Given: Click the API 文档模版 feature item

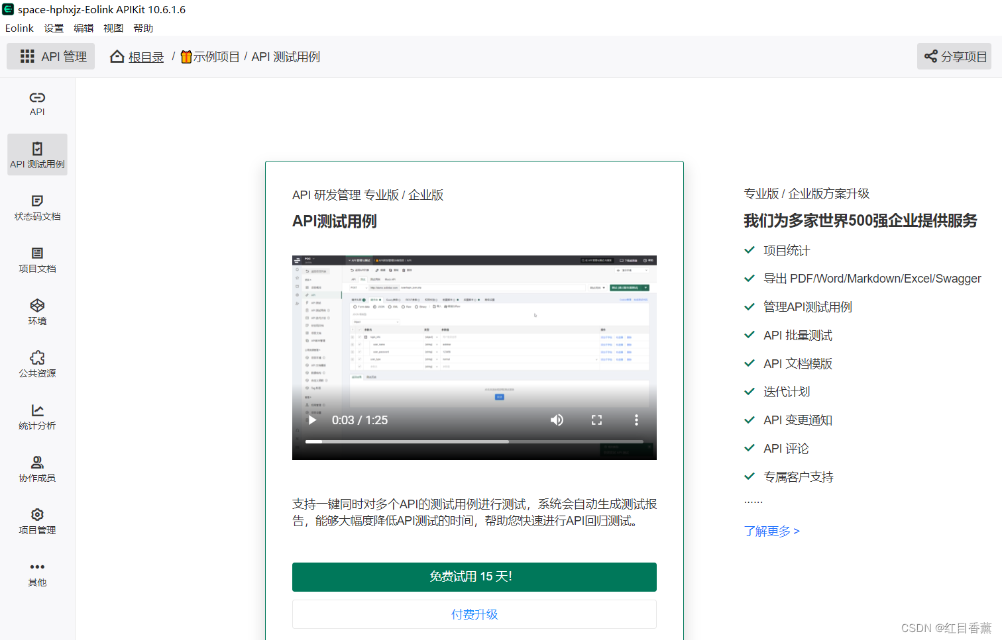Looking at the screenshot, I should click(x=798, y=363).
